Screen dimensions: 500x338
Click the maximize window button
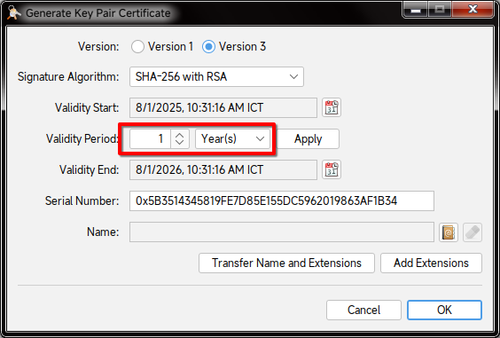pos(440,9)
